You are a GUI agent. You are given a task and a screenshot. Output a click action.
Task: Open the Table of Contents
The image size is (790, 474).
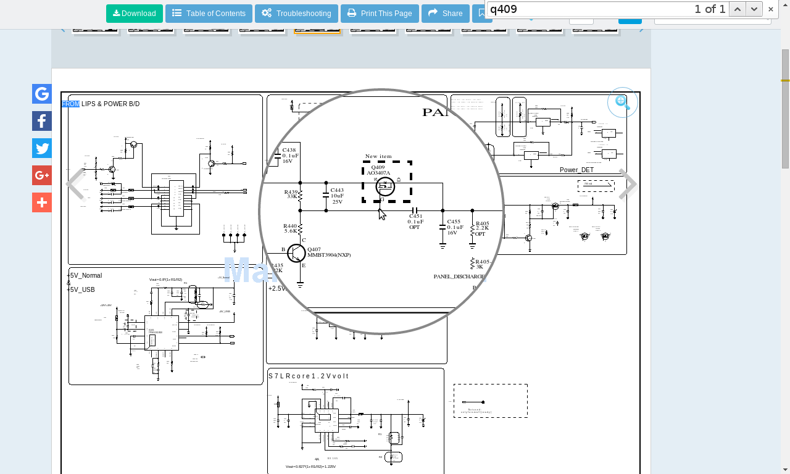[209, 14]
